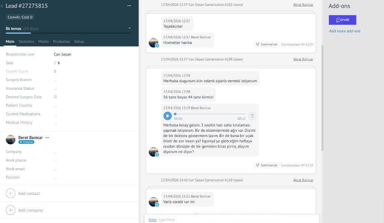Viewport: 384px width, 223px height.
Task: Click the conversation feed vertical scrollbar
Action: tap(322, 98)
